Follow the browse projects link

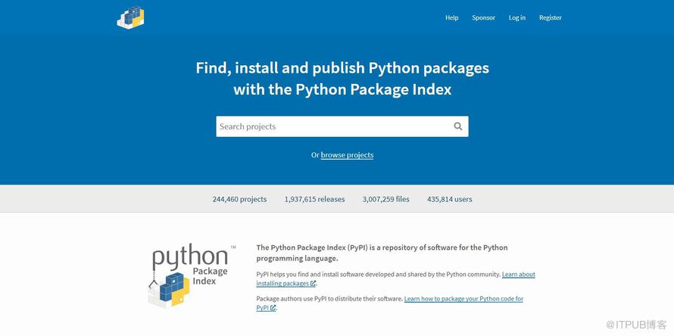(347, 155)
